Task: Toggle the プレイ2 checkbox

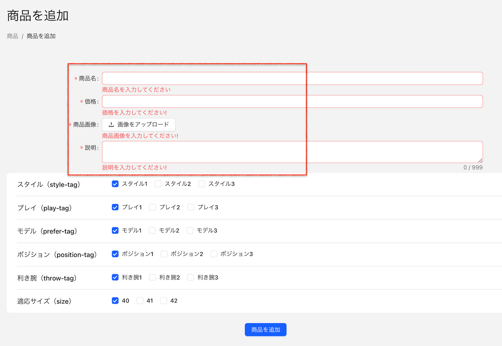Action: click(x=153, y=207)
